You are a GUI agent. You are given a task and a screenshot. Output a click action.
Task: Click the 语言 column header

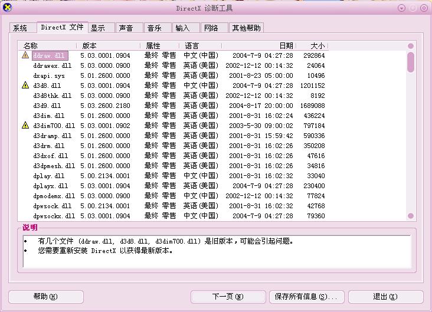pyautogui.click(x=200, y=45)
